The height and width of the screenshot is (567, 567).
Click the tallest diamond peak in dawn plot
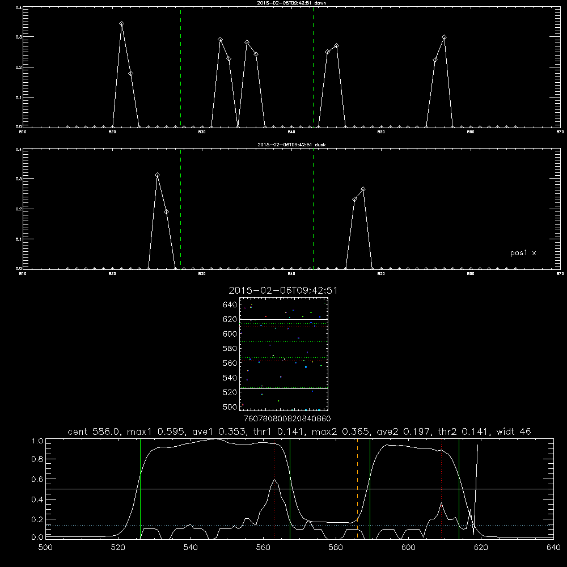pos(121,23)
